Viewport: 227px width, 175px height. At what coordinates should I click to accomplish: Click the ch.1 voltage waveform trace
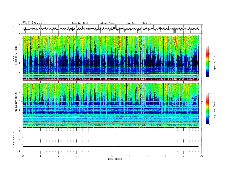pos(110,29)
